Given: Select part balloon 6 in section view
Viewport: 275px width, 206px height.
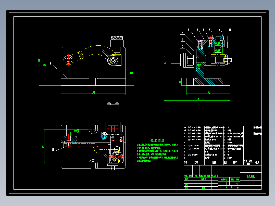Looking at the screenshot, I should coord(197,30).
